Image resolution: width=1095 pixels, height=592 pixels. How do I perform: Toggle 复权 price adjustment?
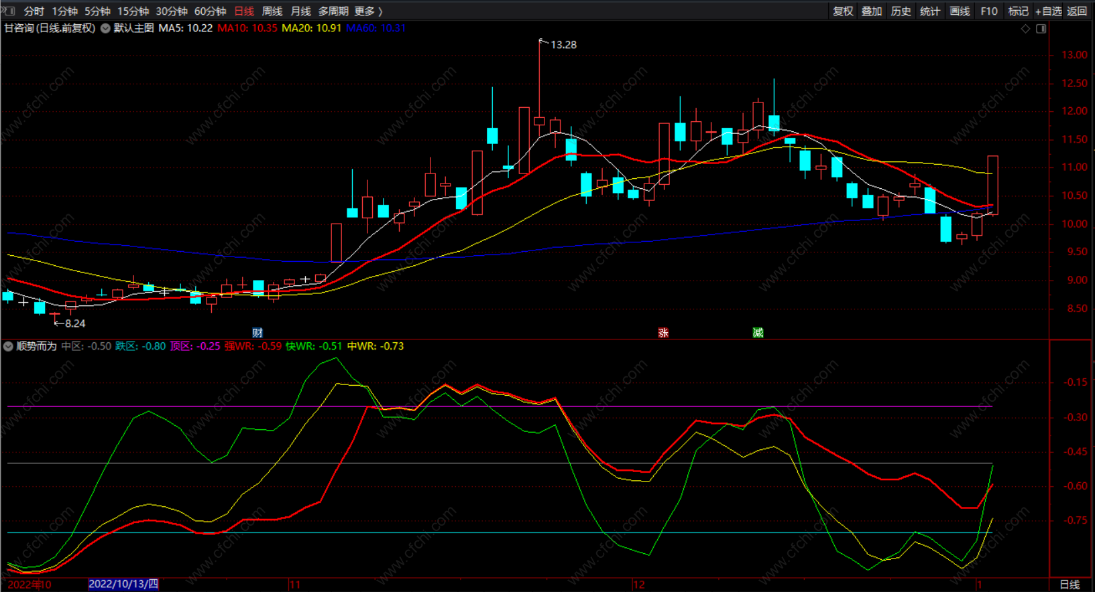pyautogui.click(x=843, y=11)
